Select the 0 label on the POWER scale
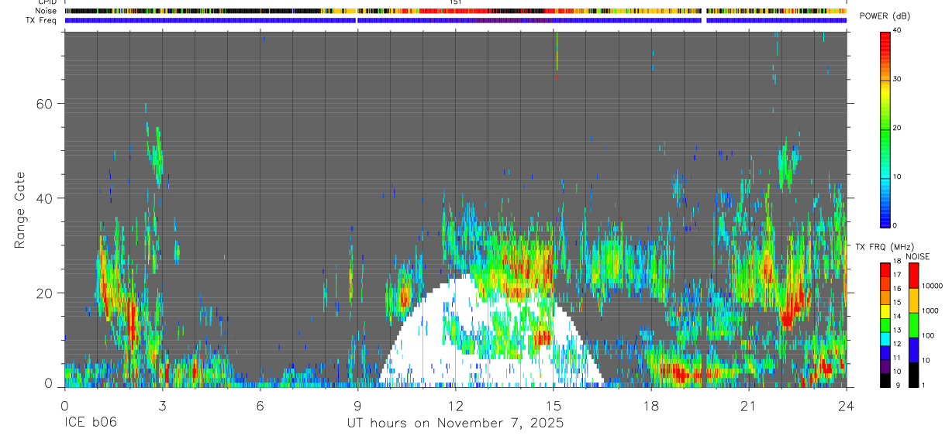Viewport: 952px width, 439px height. (x=895, y=225)
